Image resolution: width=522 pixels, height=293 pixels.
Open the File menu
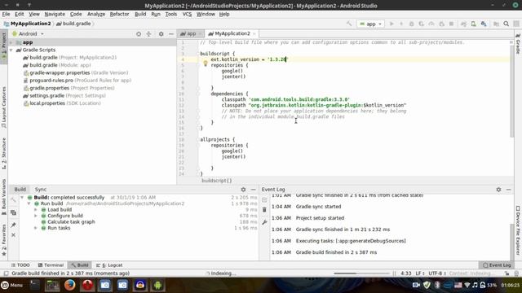coord(6,14)
